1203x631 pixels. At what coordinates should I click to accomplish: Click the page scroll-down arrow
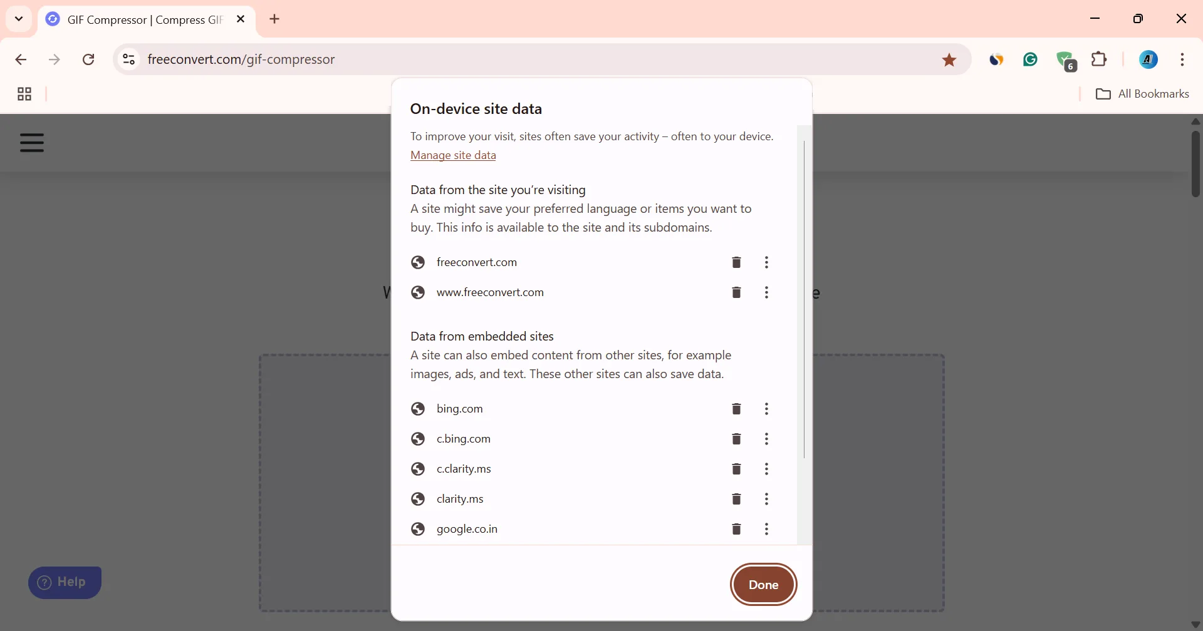coord(1196,625)
